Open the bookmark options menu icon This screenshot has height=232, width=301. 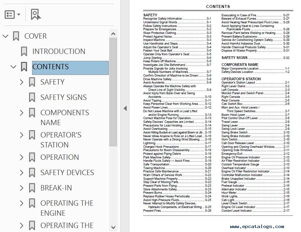pos(10,15)
